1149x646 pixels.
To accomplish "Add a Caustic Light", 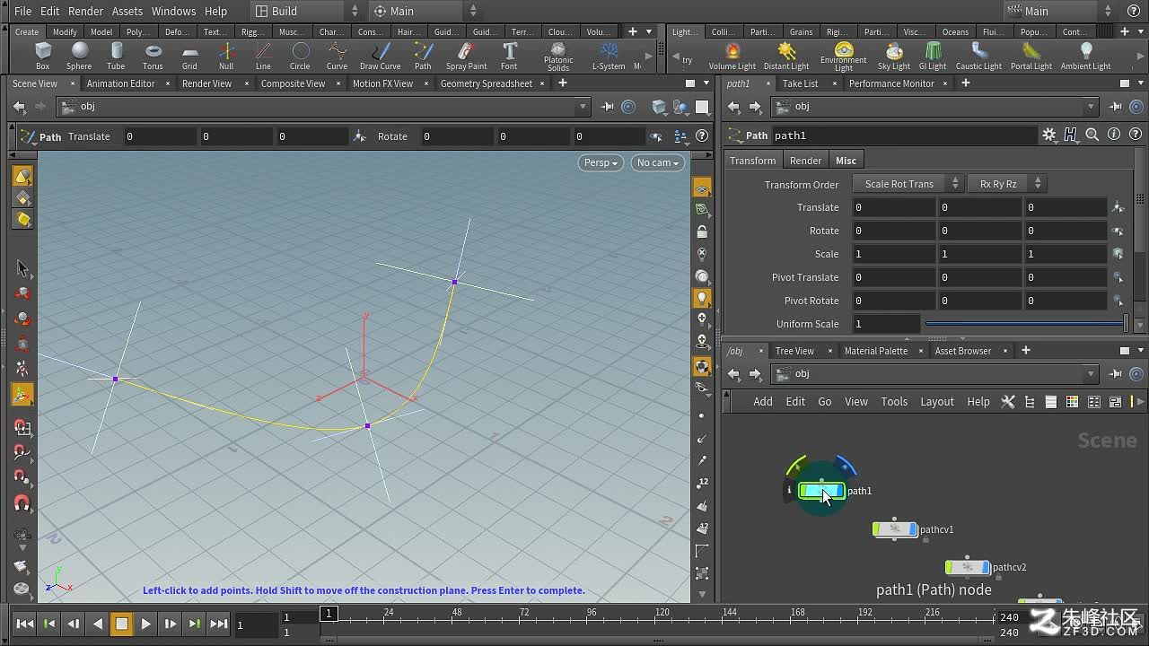I will 978,57.
